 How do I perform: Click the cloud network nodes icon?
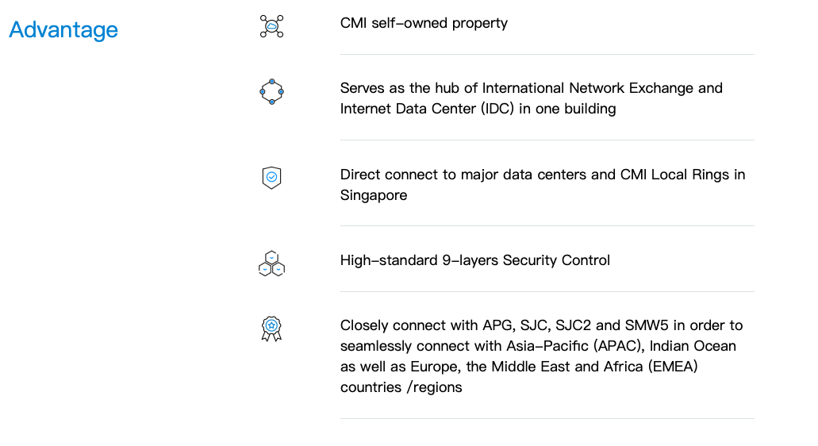[x=271, y=26]
